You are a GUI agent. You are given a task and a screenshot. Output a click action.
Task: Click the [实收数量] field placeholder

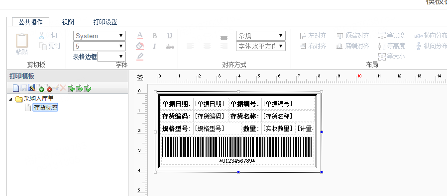coord(278,129)
